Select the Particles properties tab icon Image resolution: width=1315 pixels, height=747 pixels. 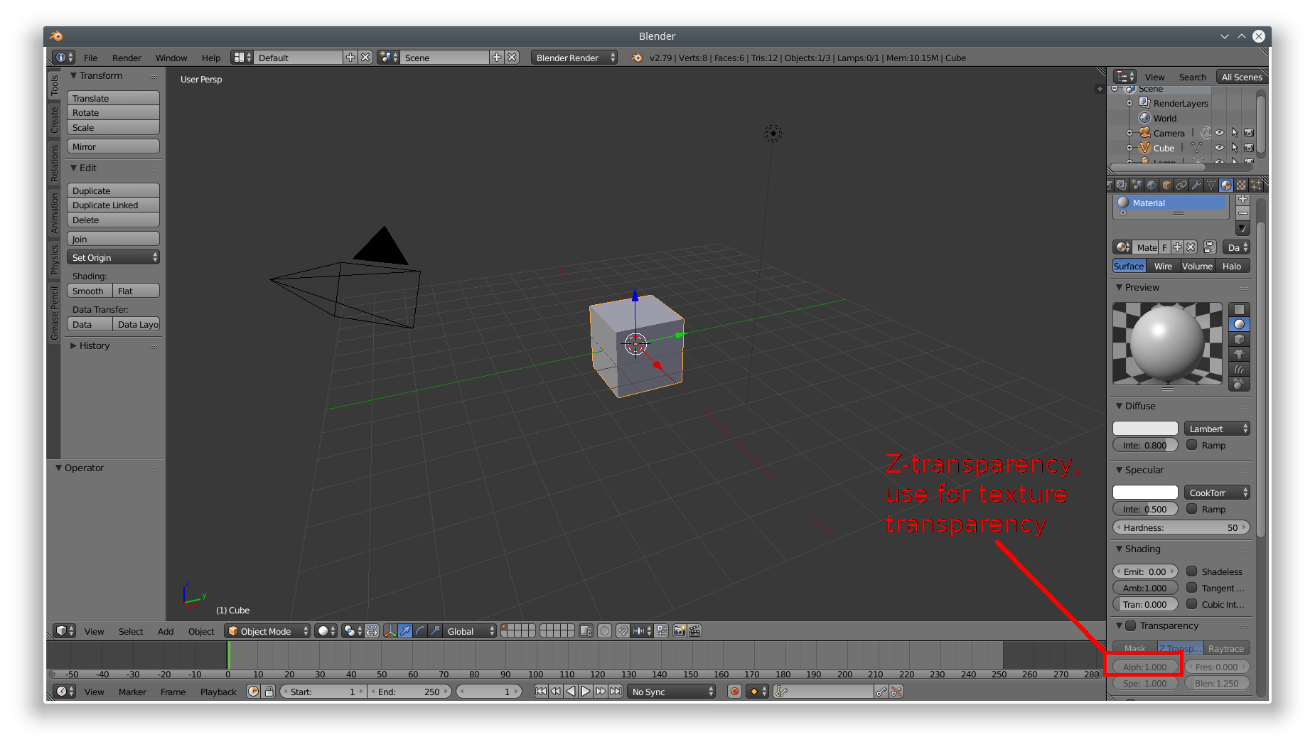[x=1257, y=186]
